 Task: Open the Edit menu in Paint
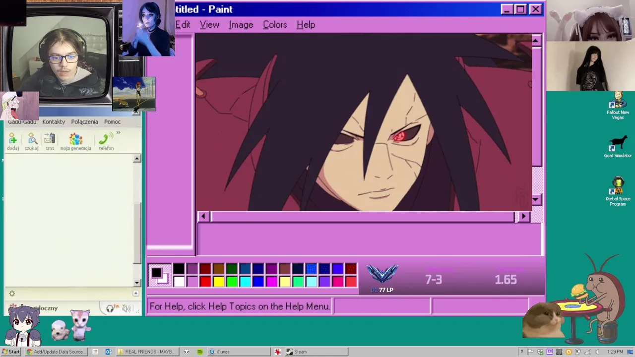183,24
